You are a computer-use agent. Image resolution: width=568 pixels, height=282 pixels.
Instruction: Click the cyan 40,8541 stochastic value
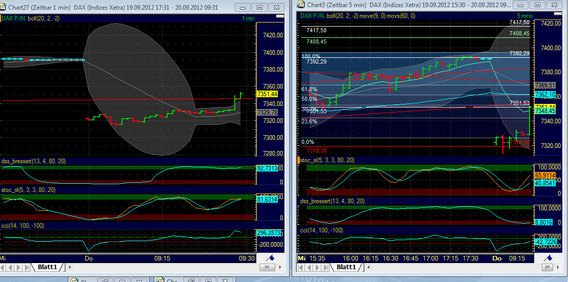(545, 183)
